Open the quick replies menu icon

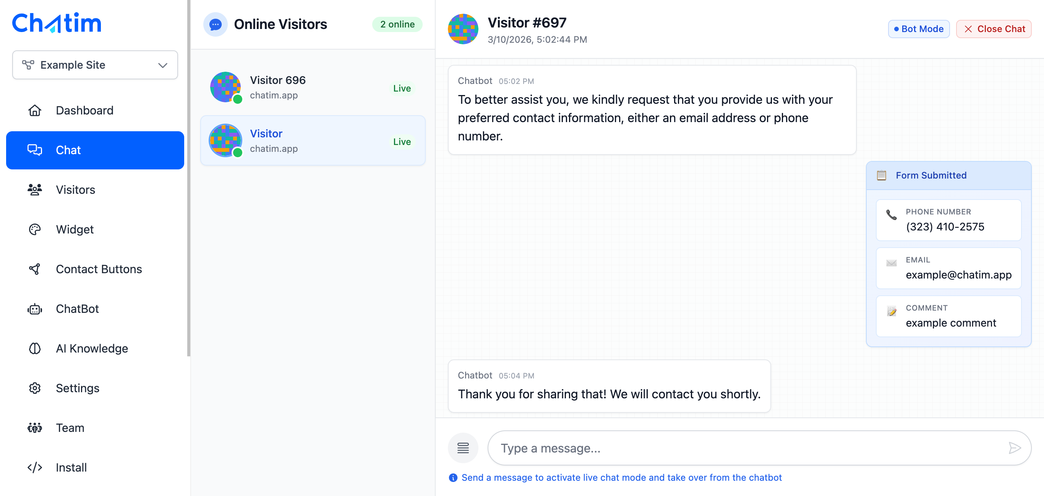(463, 448)
